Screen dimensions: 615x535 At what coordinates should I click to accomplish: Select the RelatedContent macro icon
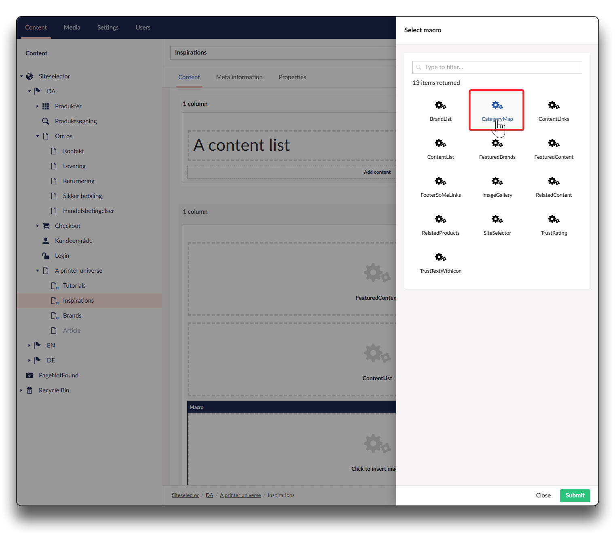coord(554,181)
